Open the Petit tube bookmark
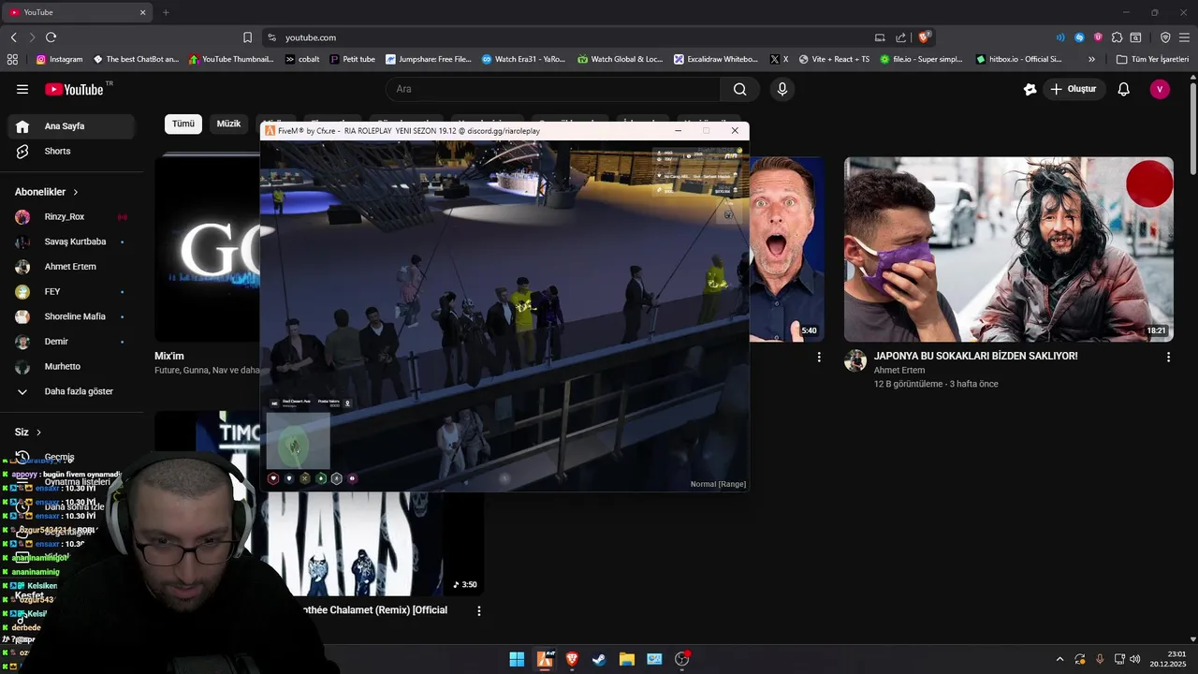The image size is (1198, 674). [352, 59]
